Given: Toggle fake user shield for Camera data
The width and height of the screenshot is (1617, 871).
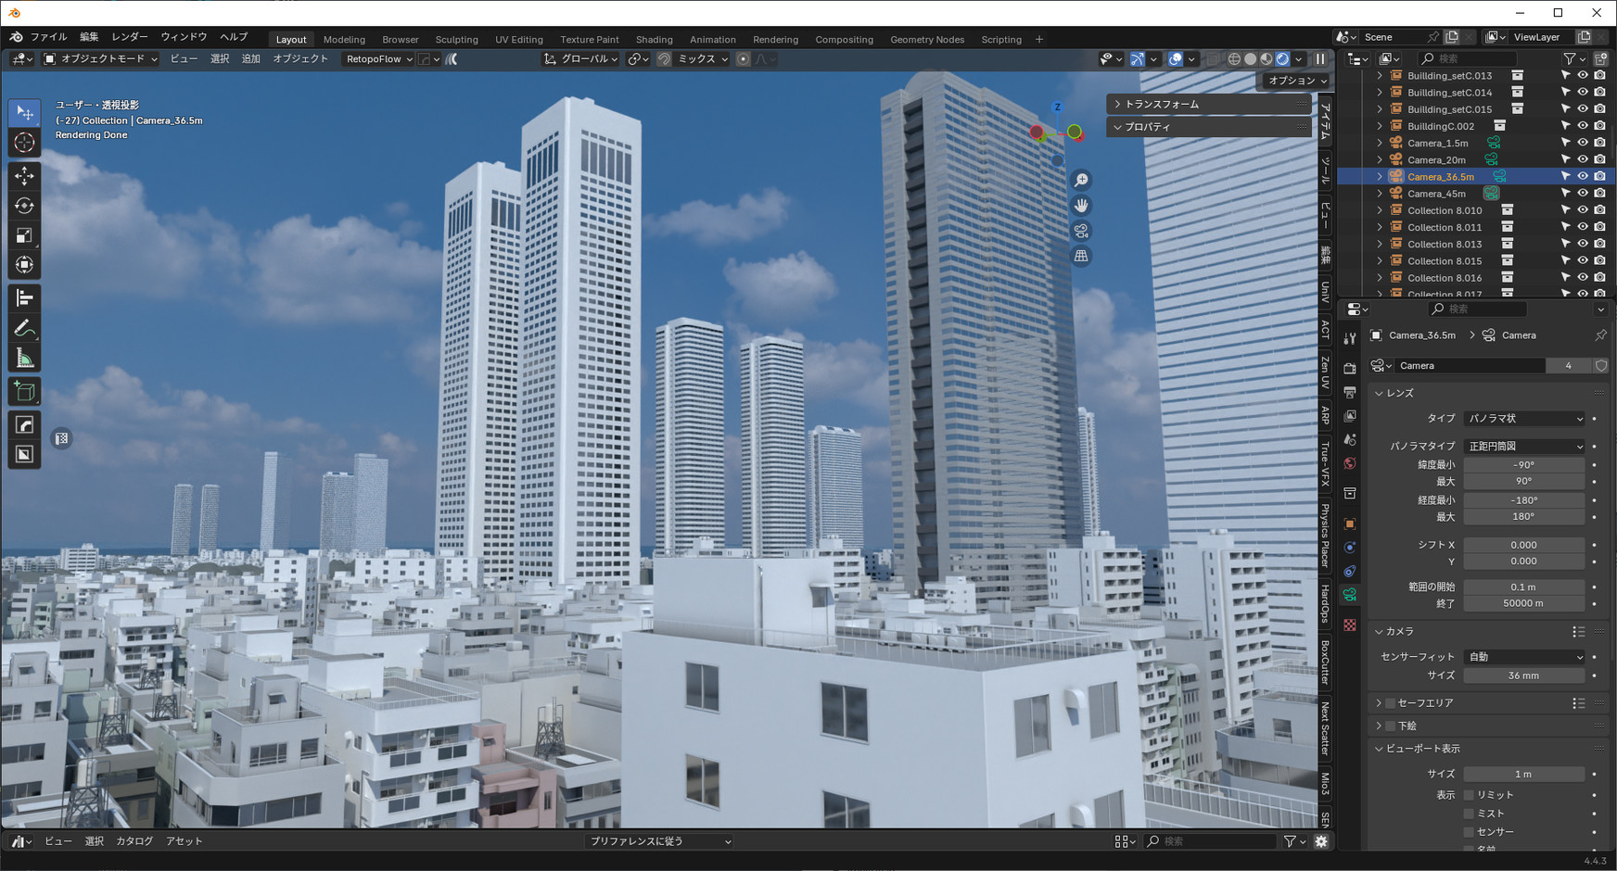Looking at the screenshot, I should click(1600, 366).
